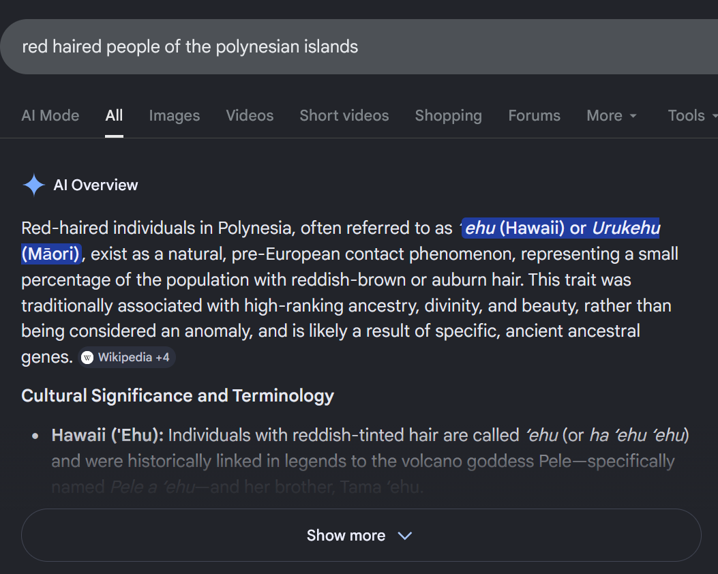Viewport: 718px width, 574px height.
Task: Click the search box with the Polynesian query
Action: pos(359,46)
